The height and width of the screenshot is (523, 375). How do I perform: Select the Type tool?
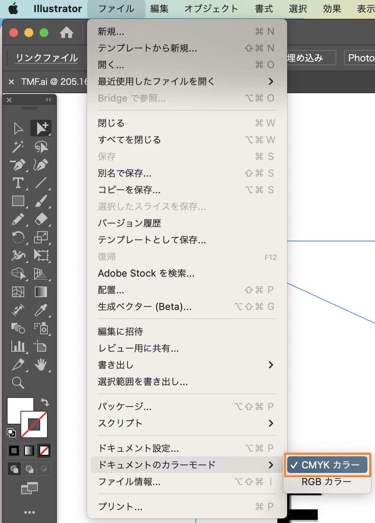pos(18,183)
